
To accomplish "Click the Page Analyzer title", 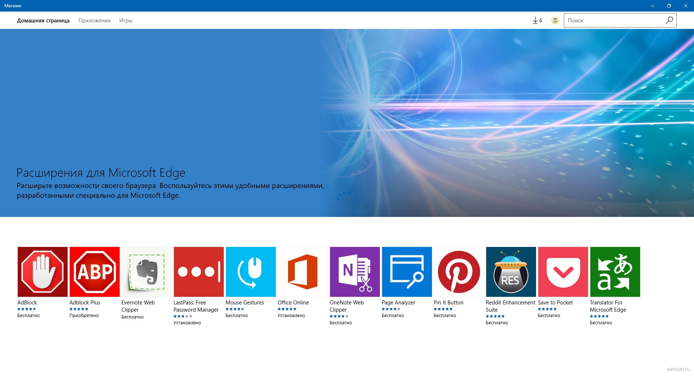I will tap(398, 303).
